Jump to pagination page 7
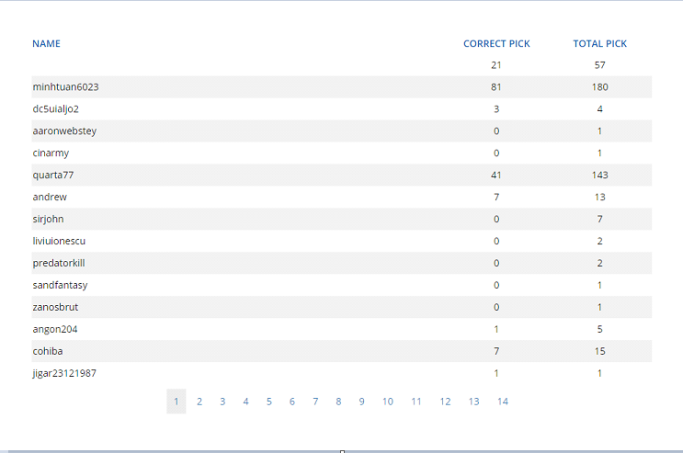683x453 pixels. [x=315, y=402]
